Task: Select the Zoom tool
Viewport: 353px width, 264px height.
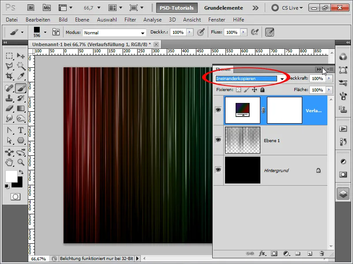Action: pyautogui.click(x=21, y=162)
